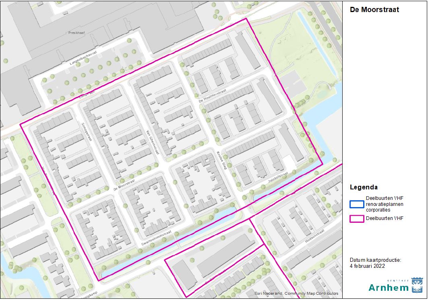Click the Arnhem coat of arms emblem

point(417,285)
